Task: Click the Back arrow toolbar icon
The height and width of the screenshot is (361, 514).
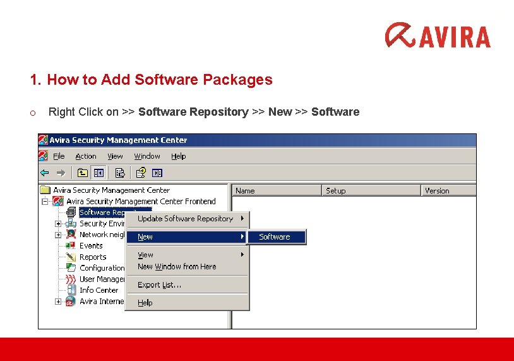Action: [x=45, y=173]
